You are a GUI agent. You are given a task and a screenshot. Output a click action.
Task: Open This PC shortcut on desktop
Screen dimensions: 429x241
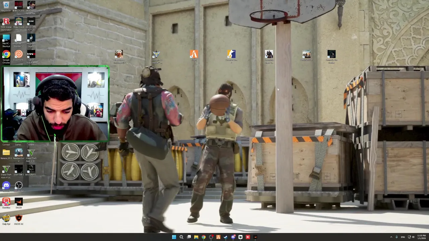pos(6,41)
